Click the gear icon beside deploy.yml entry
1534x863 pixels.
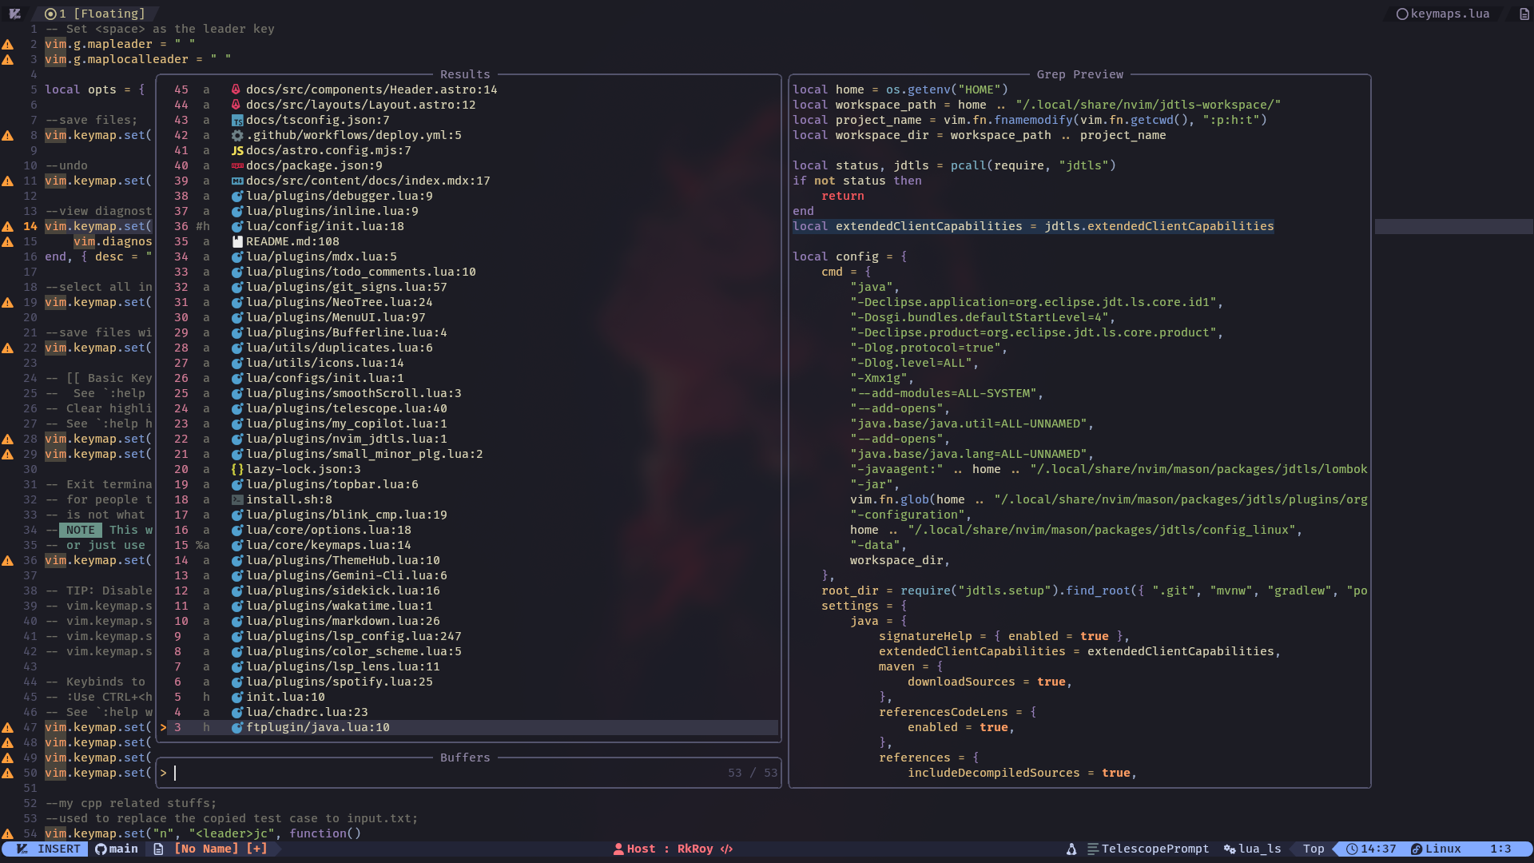pyautogui.click(x=237, y=135)
